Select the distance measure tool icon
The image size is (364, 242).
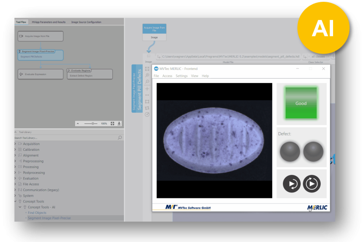147,95
